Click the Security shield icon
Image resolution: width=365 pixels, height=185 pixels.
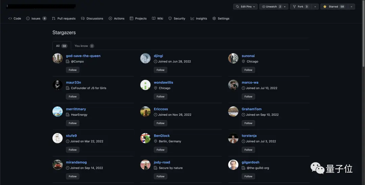click(170, 19)
